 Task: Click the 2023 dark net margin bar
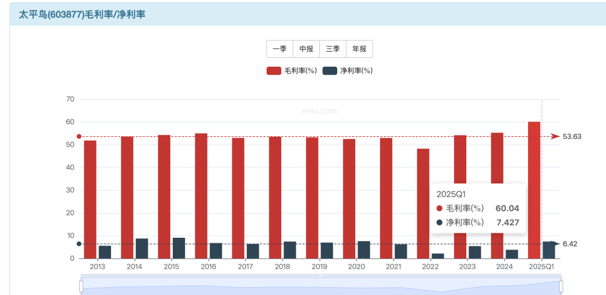pos(475,252)
